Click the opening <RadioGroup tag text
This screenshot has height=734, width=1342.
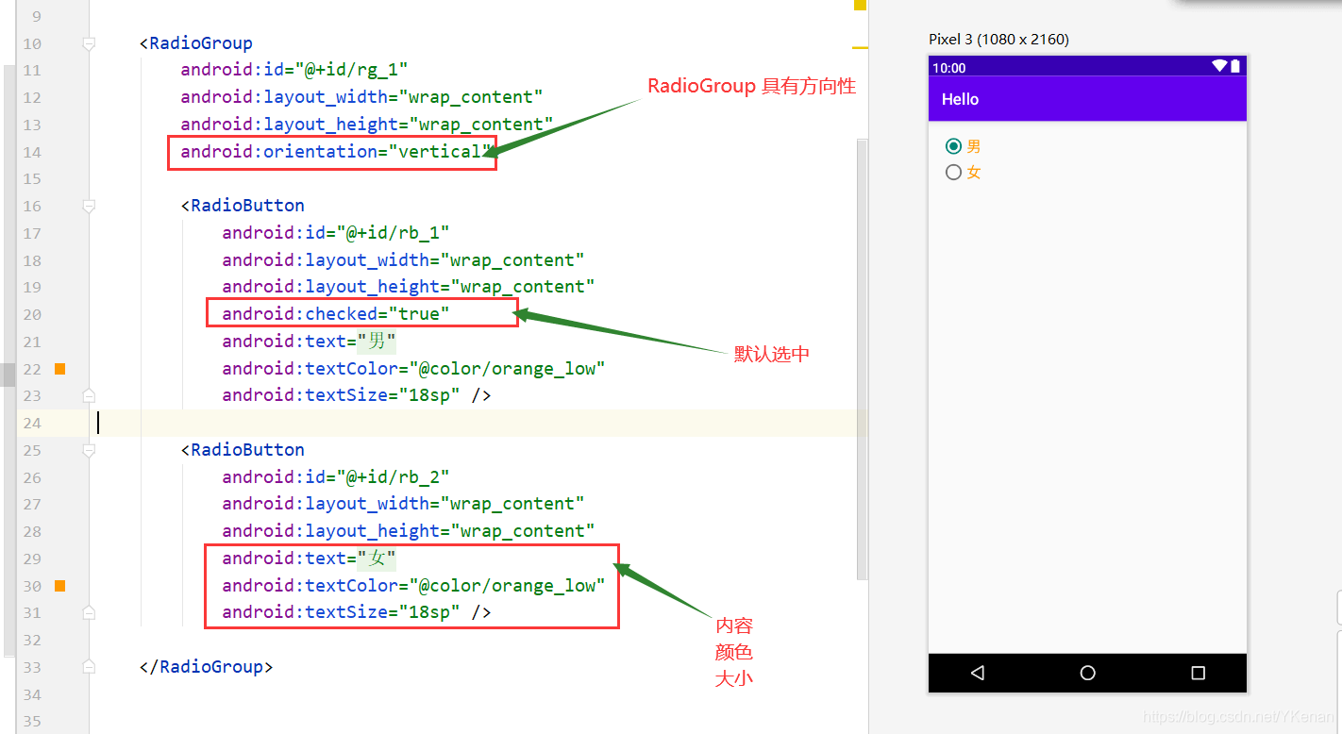(196, 43)
